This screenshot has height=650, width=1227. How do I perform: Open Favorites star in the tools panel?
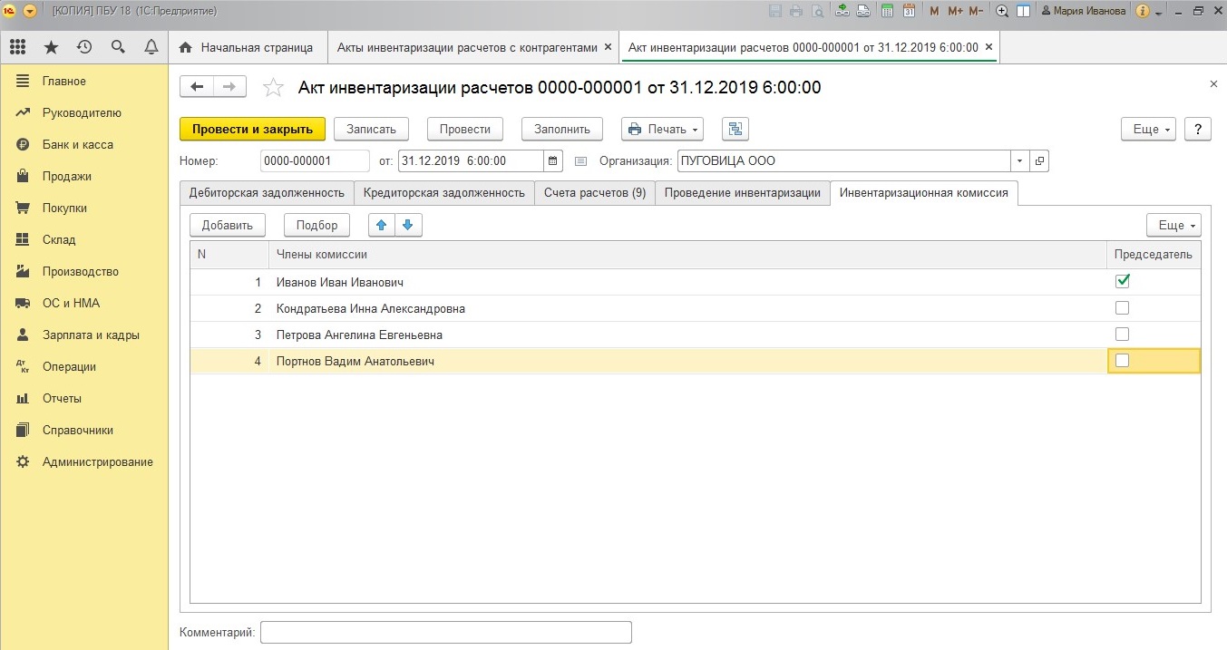(51, 47)
